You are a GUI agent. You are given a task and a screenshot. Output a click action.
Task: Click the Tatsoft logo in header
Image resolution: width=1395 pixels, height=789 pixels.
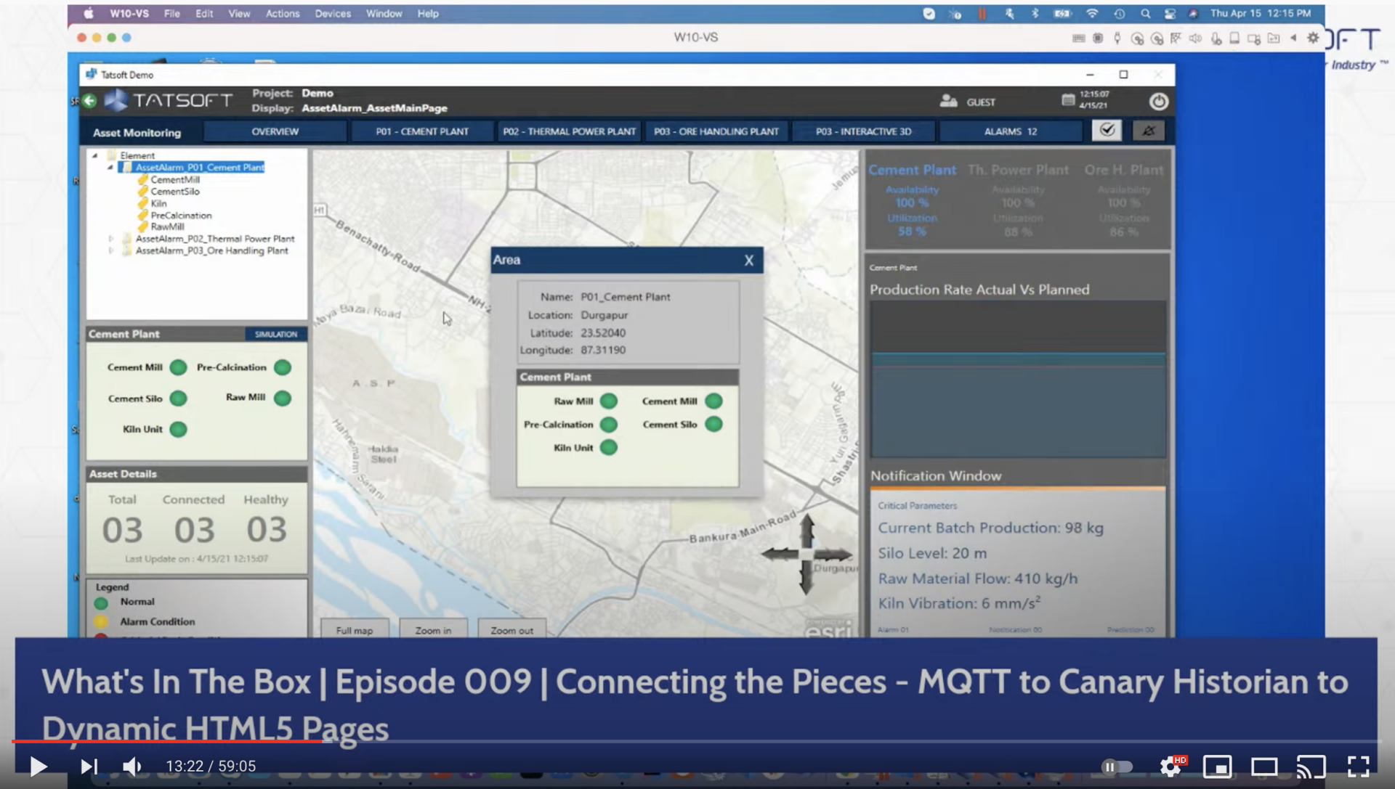tap(169, 100)
